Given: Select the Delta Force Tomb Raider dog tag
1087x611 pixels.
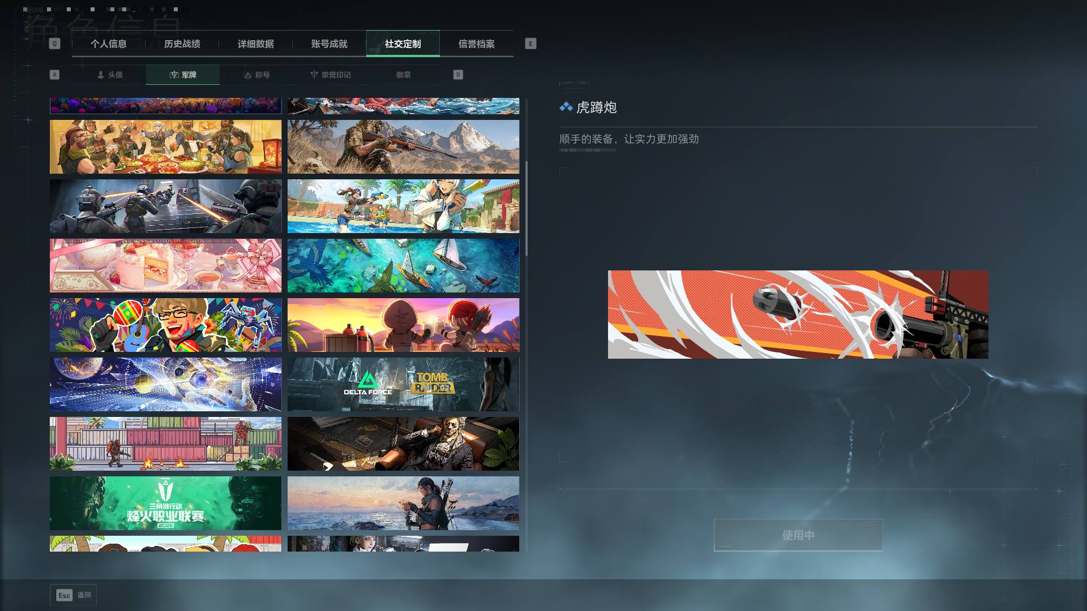Looking at the screenshot, I should (403, 384).
